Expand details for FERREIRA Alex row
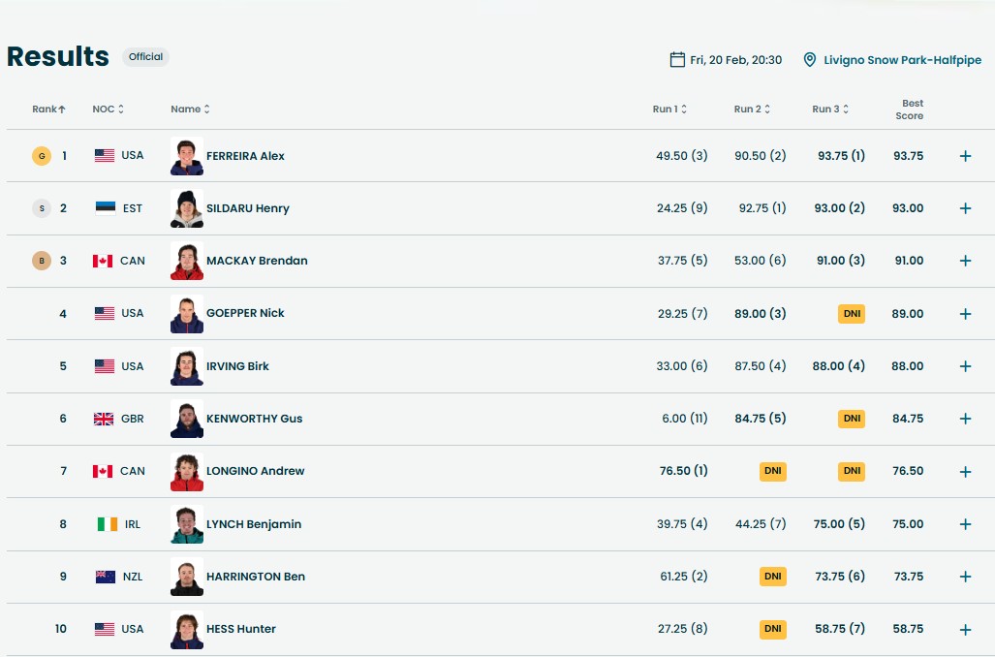The height and width of the screenshot is (657, 995). (965, 156)
